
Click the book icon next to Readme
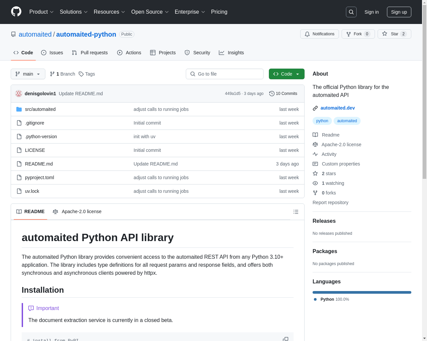coord(315,135)
